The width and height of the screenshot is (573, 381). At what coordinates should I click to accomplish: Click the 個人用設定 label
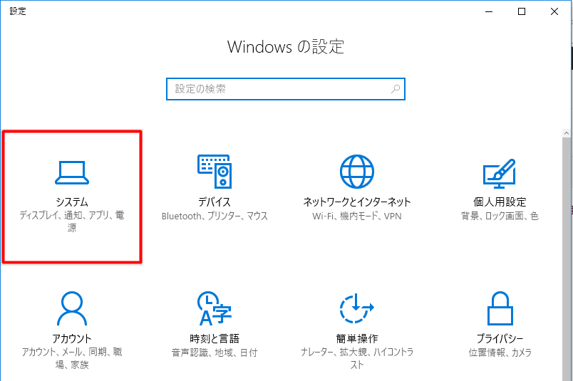[x=500, y=202]
